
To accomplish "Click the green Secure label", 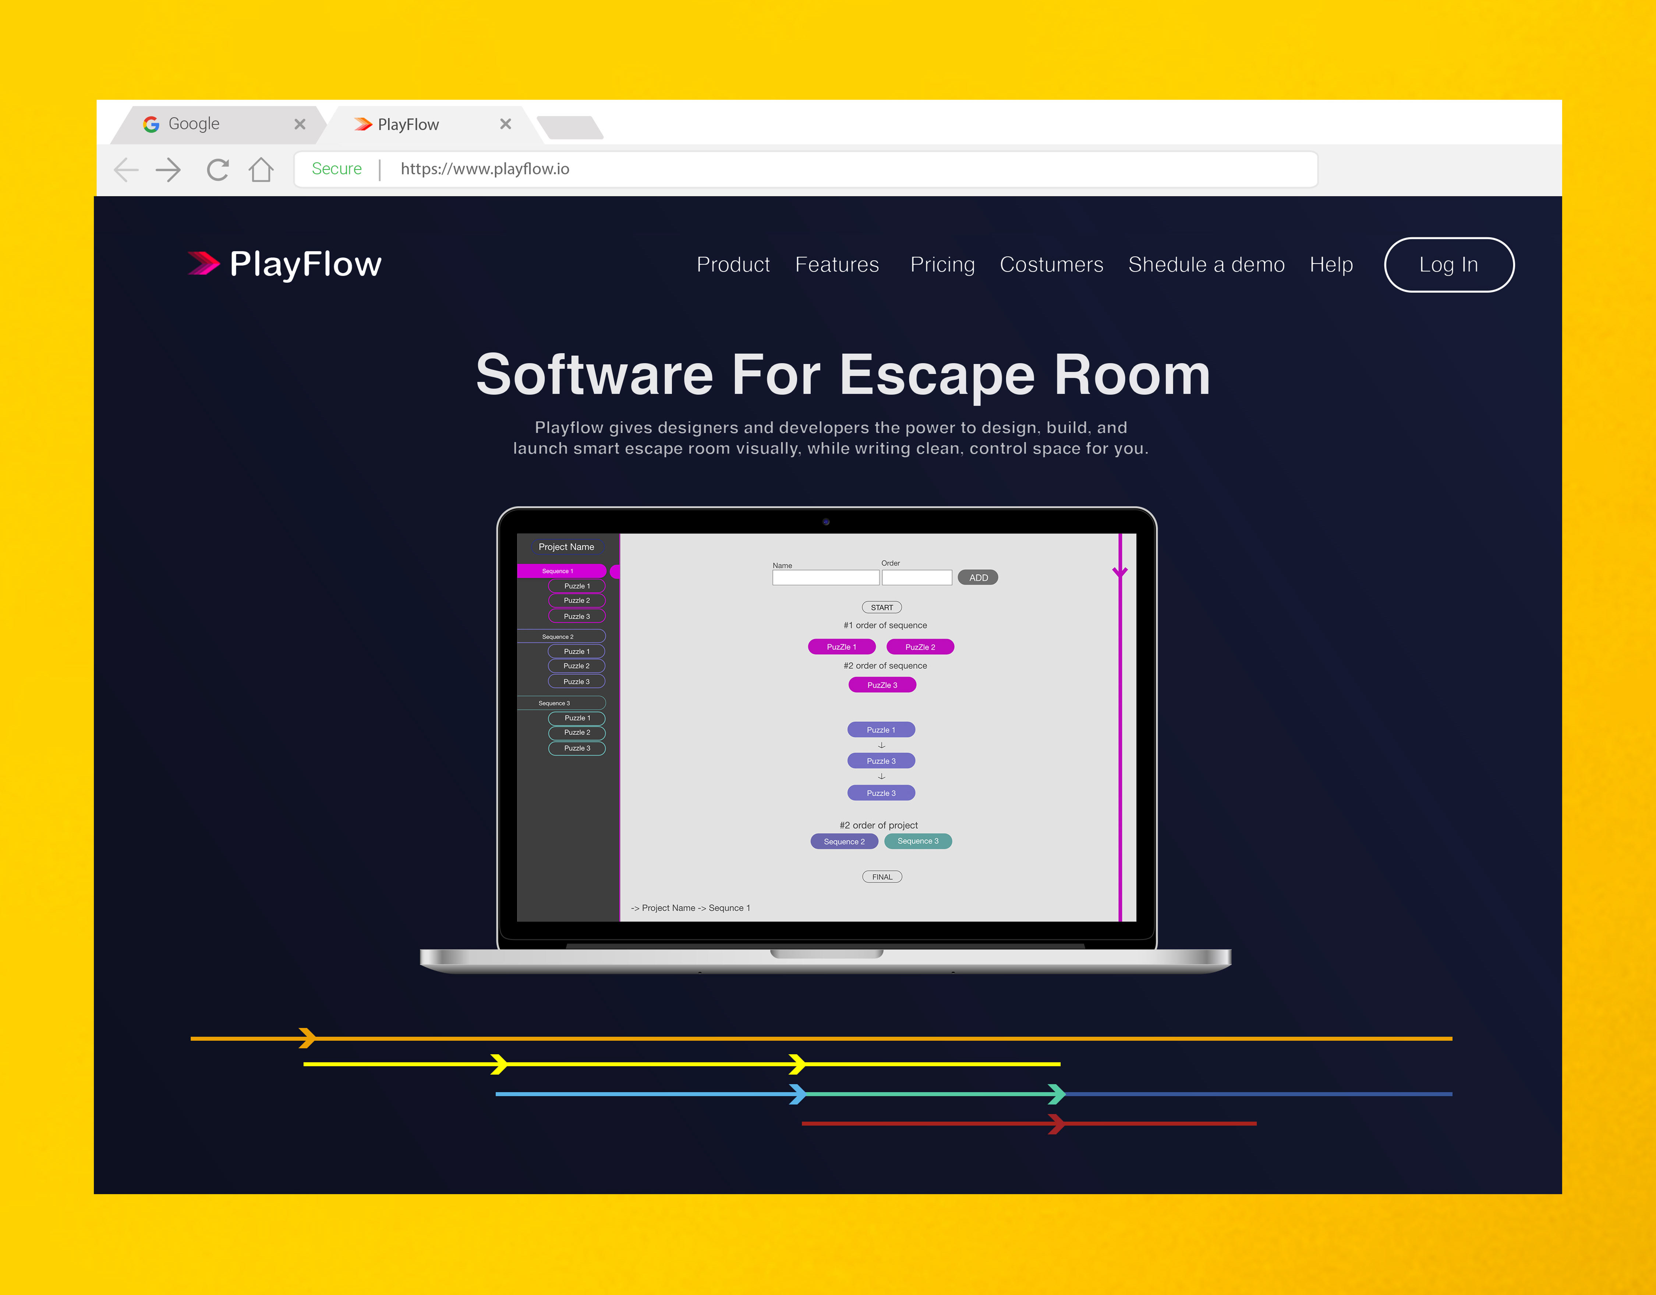I will tap(337, 169).
